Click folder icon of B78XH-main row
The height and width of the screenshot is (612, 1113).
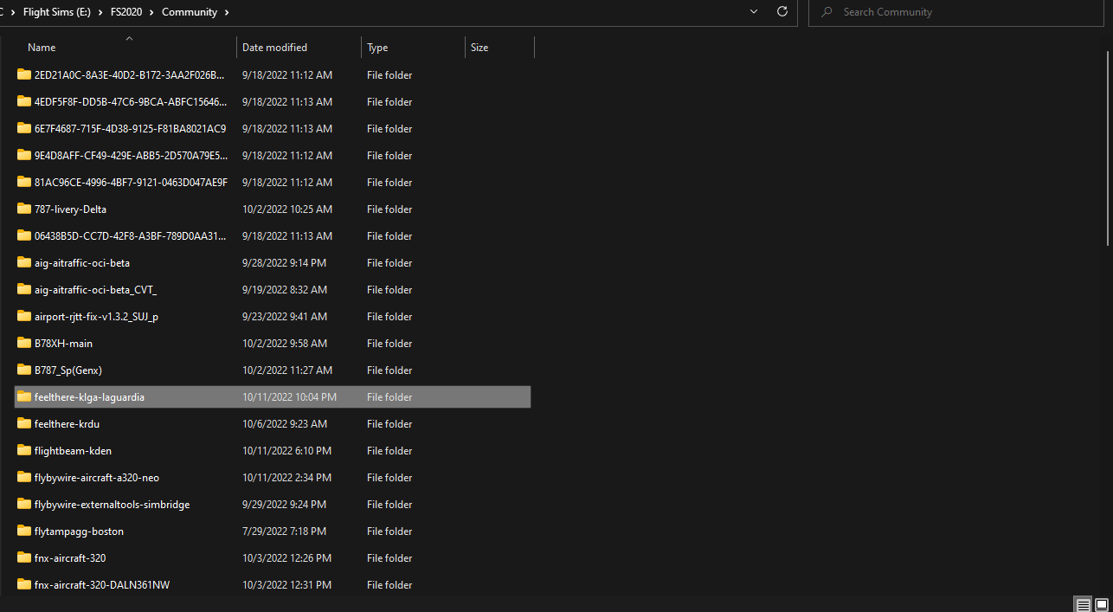24,343
